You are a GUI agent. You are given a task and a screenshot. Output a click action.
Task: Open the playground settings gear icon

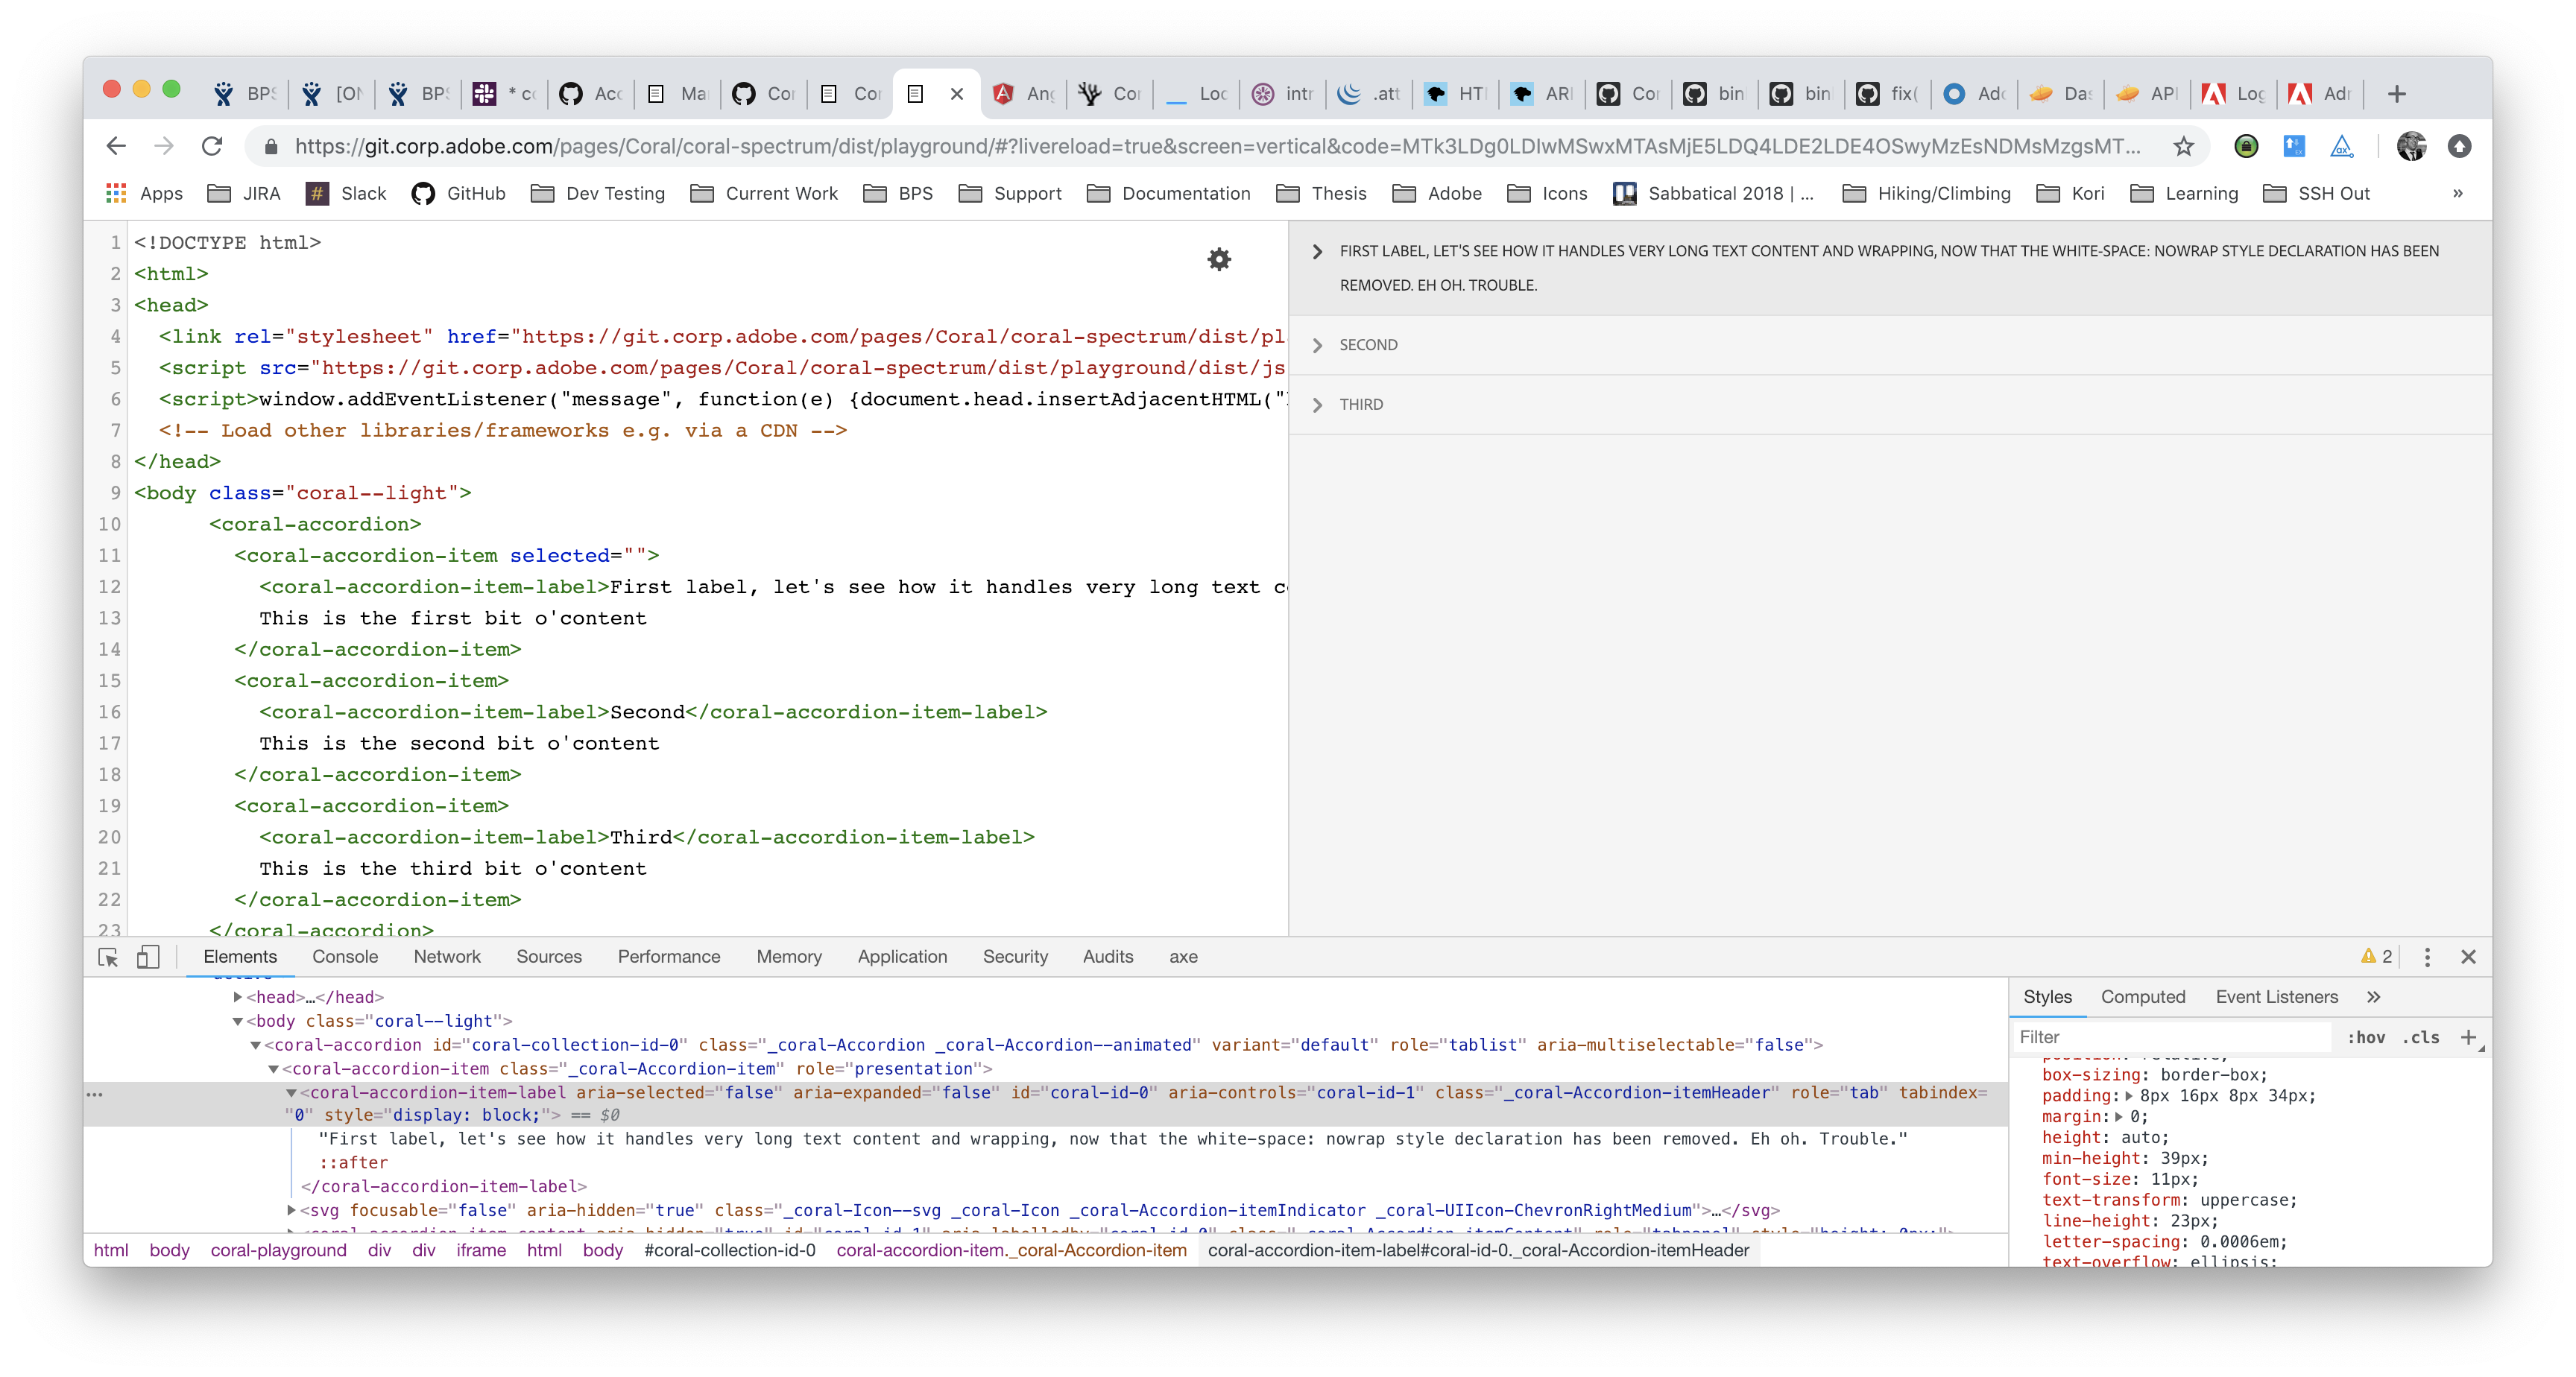(x=1218, y=260)
